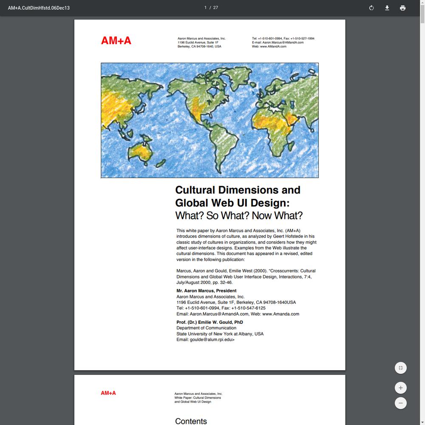Click the large red AM+A logo
Viewport: 425px width, 425px height.
(116, 41)
